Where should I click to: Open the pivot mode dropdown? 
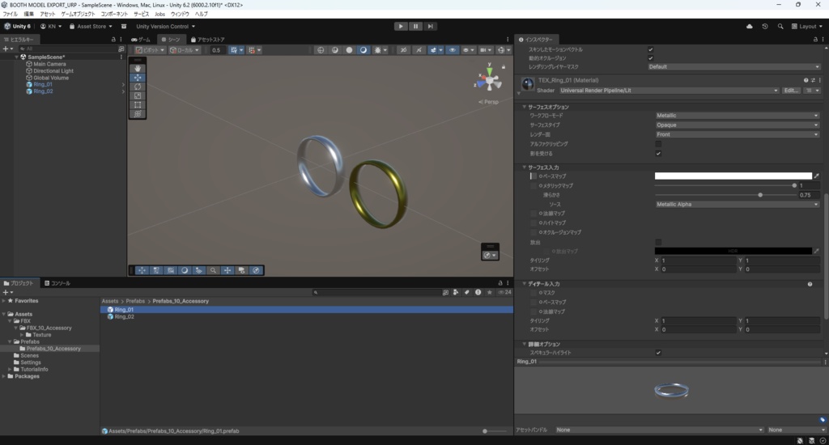[x=150, y=50]
